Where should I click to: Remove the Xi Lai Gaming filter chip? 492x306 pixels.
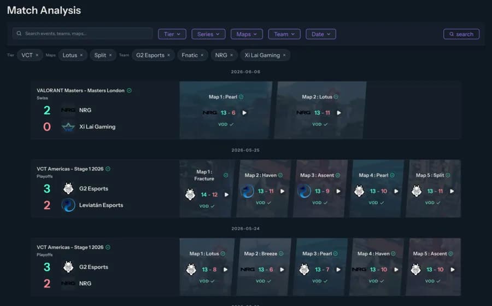[284, 55]
